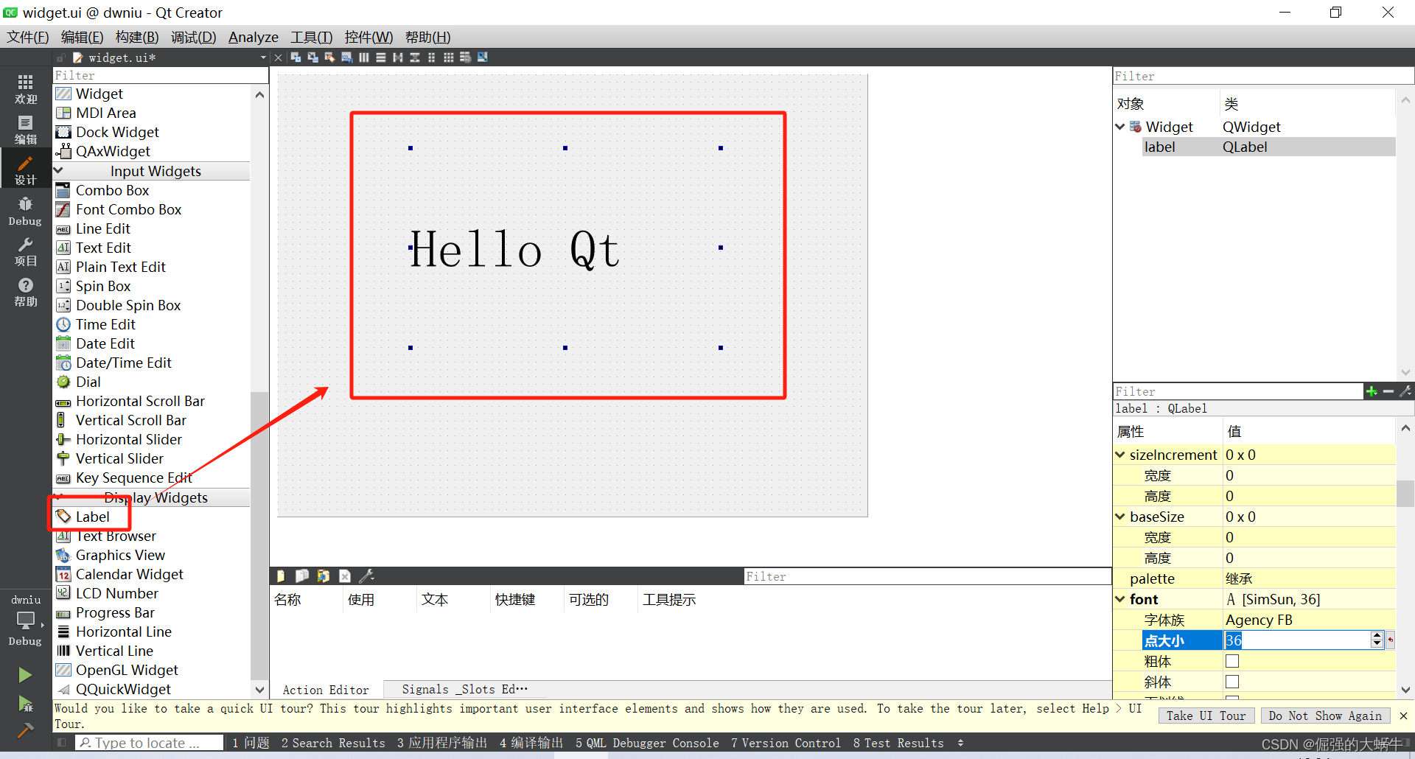Image resolution: width=1415 pixels, height=759 pixels.
Task: Click the Take UI Tour button
Action: click(1206, 716)
